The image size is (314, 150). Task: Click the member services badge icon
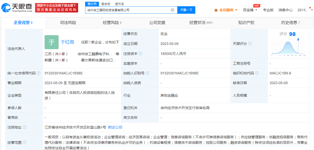(x=216, y=10)
